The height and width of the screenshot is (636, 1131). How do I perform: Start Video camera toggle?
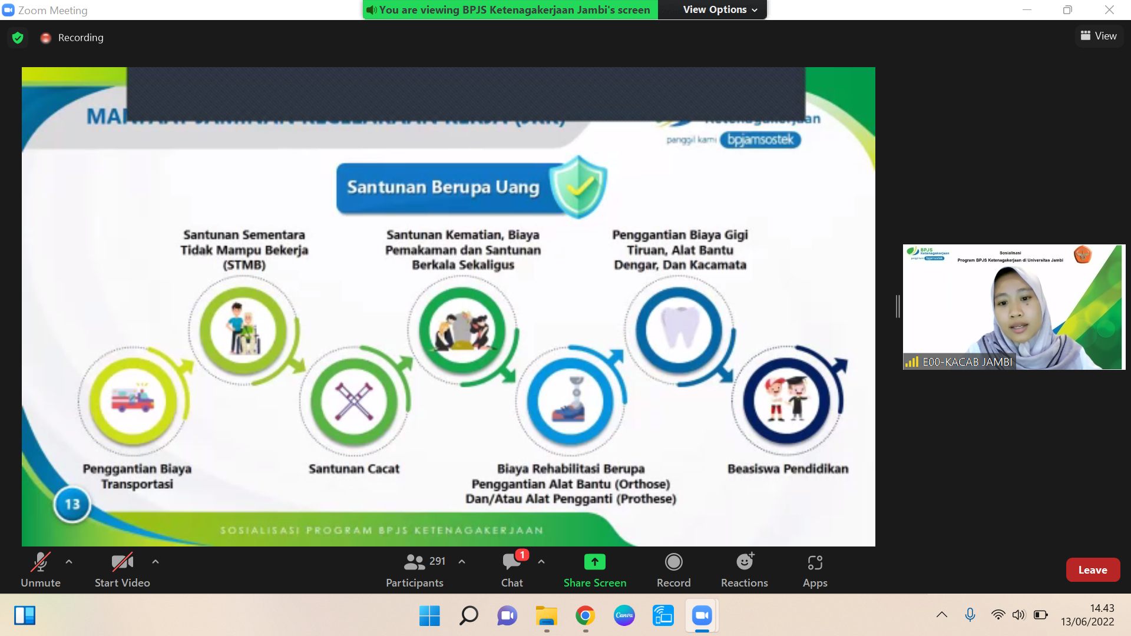tap(122, 562)
